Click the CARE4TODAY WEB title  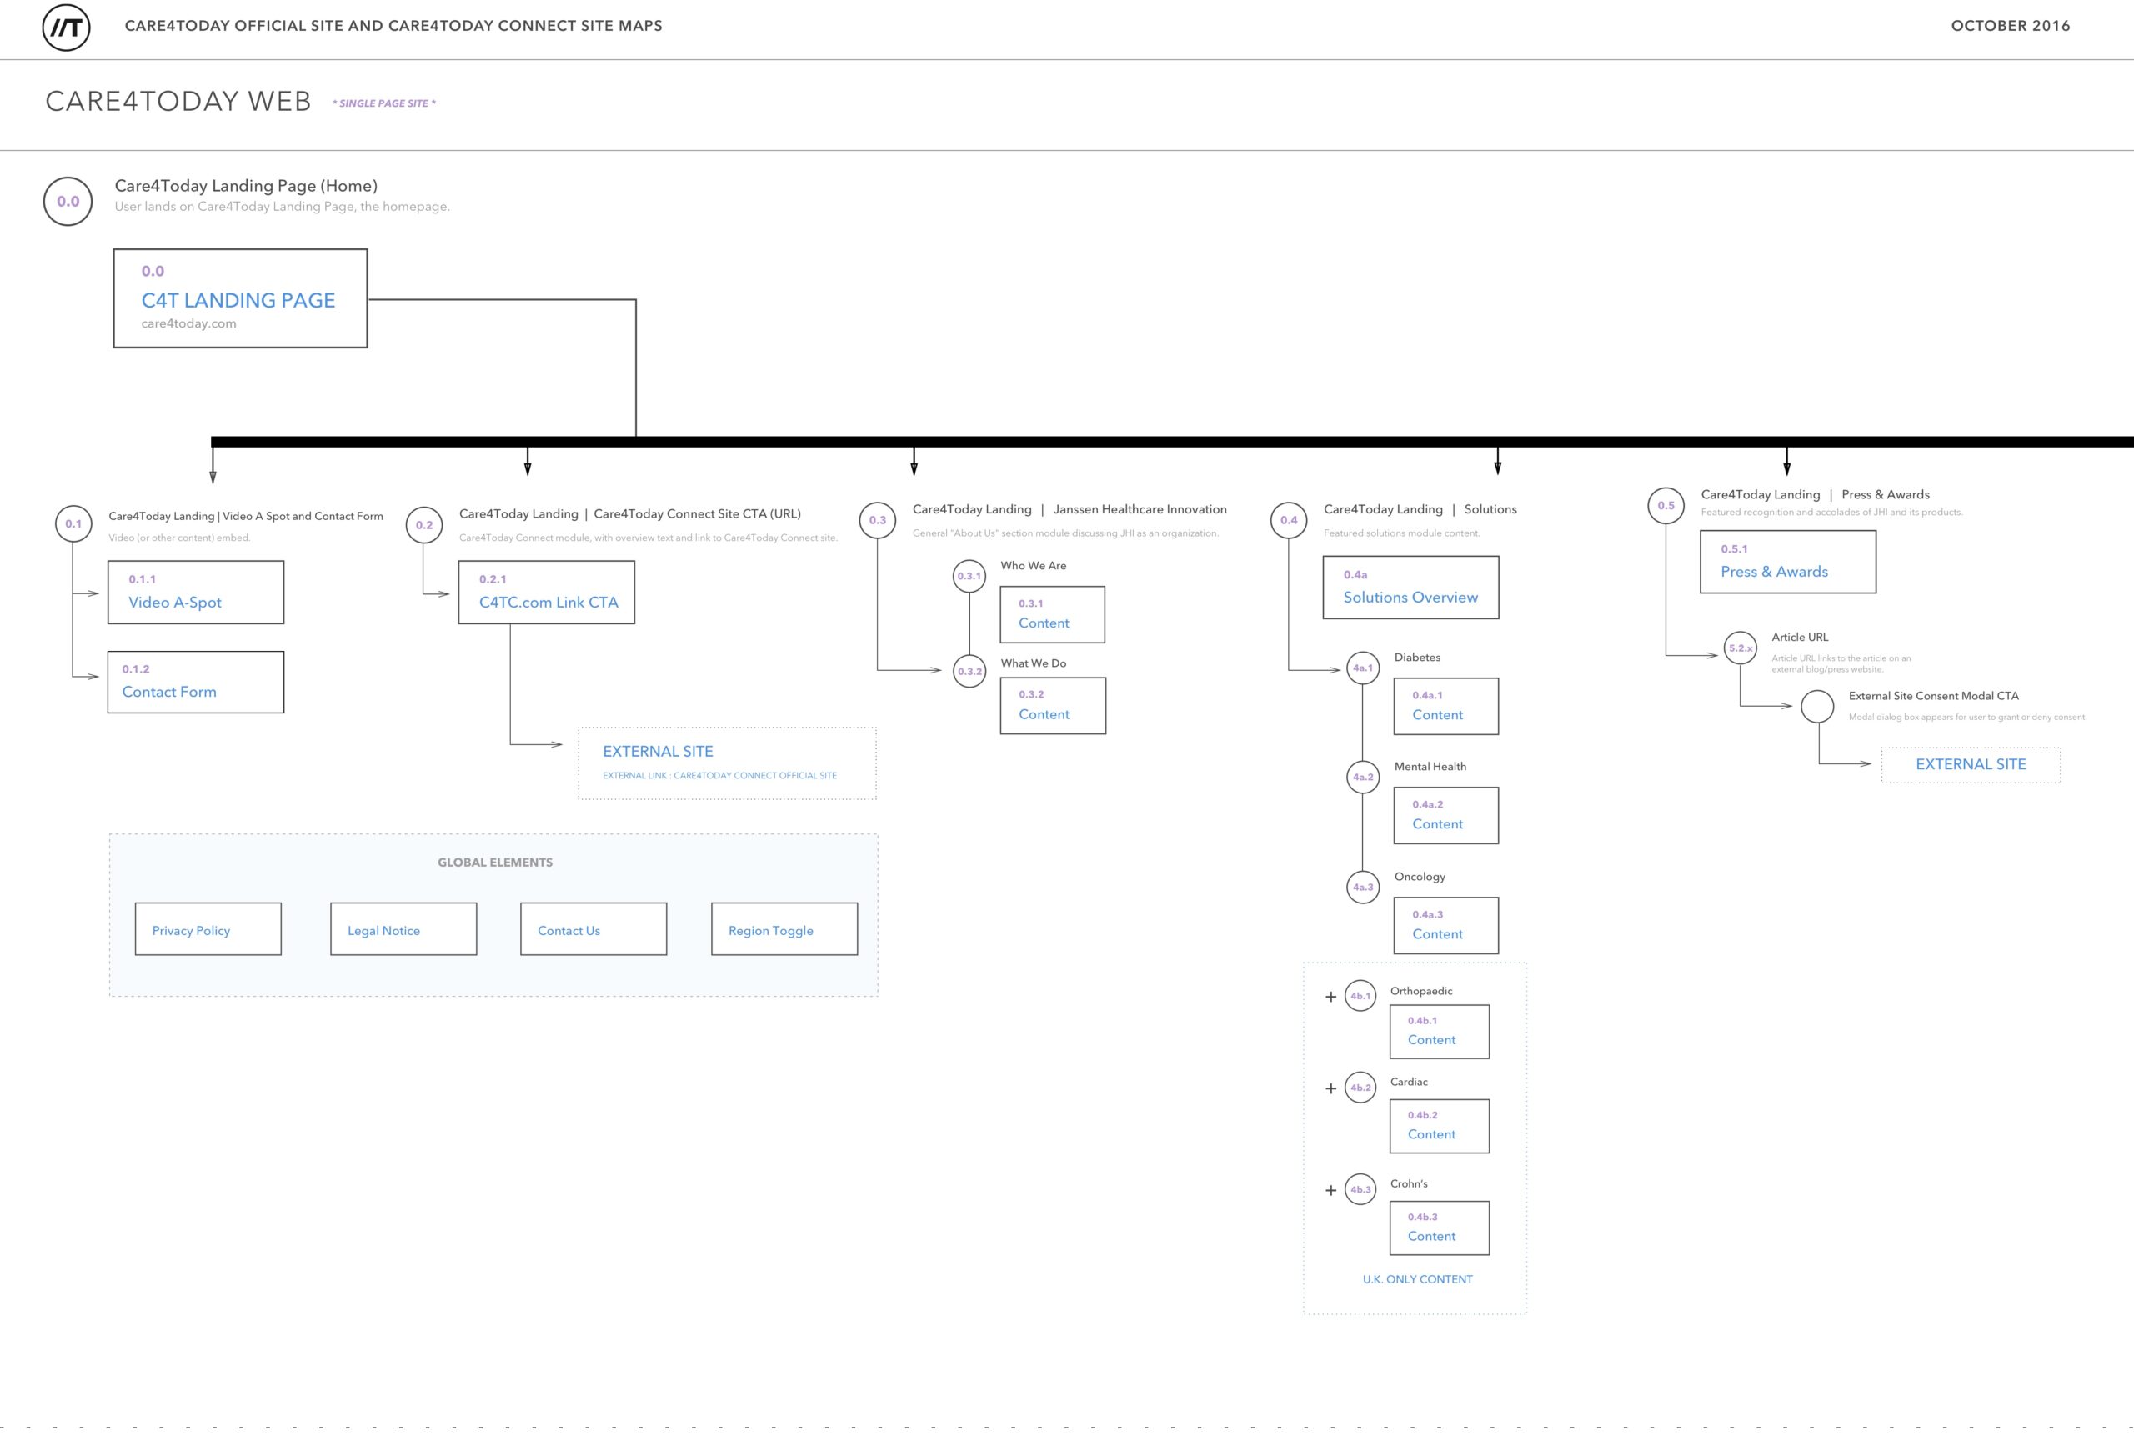point(178,101)
